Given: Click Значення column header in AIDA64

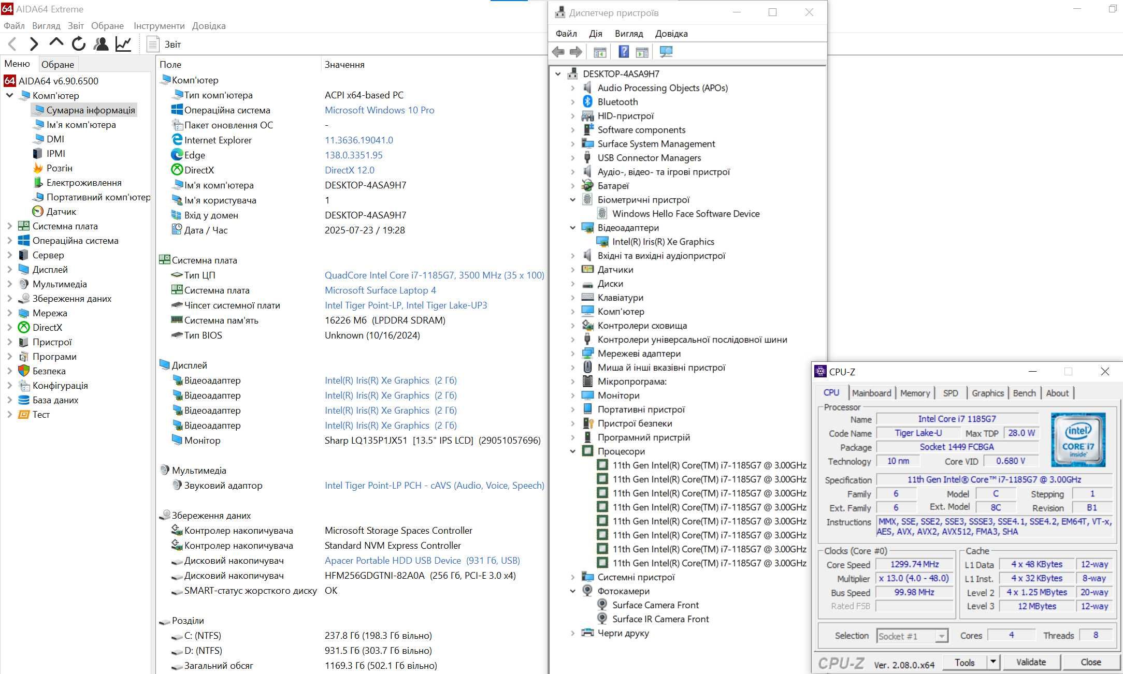Looking at the screenshot, I should coord(344,65).
